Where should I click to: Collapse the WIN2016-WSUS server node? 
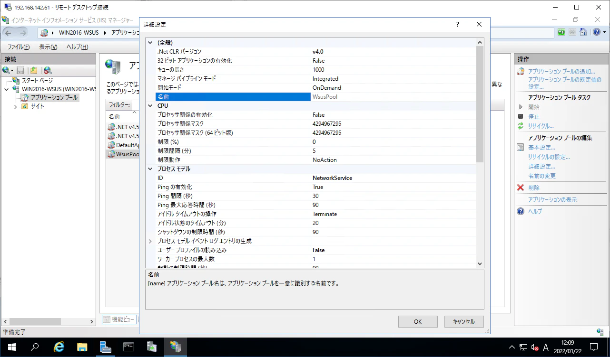[7, 89]
